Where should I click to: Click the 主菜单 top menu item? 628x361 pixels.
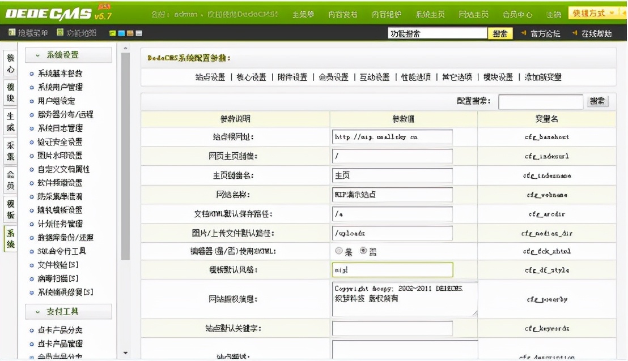303,14
